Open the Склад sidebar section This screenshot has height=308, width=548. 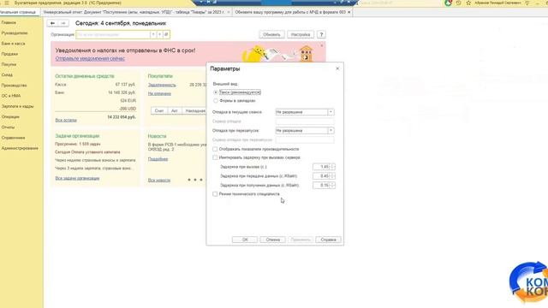7,75
